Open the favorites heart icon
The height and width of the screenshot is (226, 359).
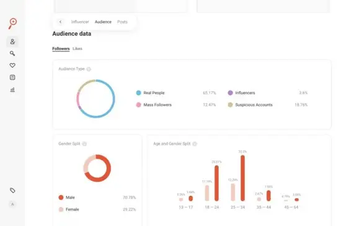pos(12,66)
